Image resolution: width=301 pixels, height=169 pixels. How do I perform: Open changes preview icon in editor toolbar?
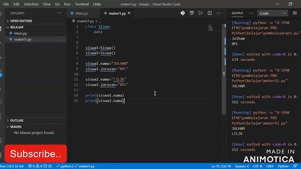tap(191, 13)
